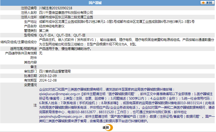Click the 附件 label
The height and width of the screenshot is (132, 216).
[x=34, y=58]
